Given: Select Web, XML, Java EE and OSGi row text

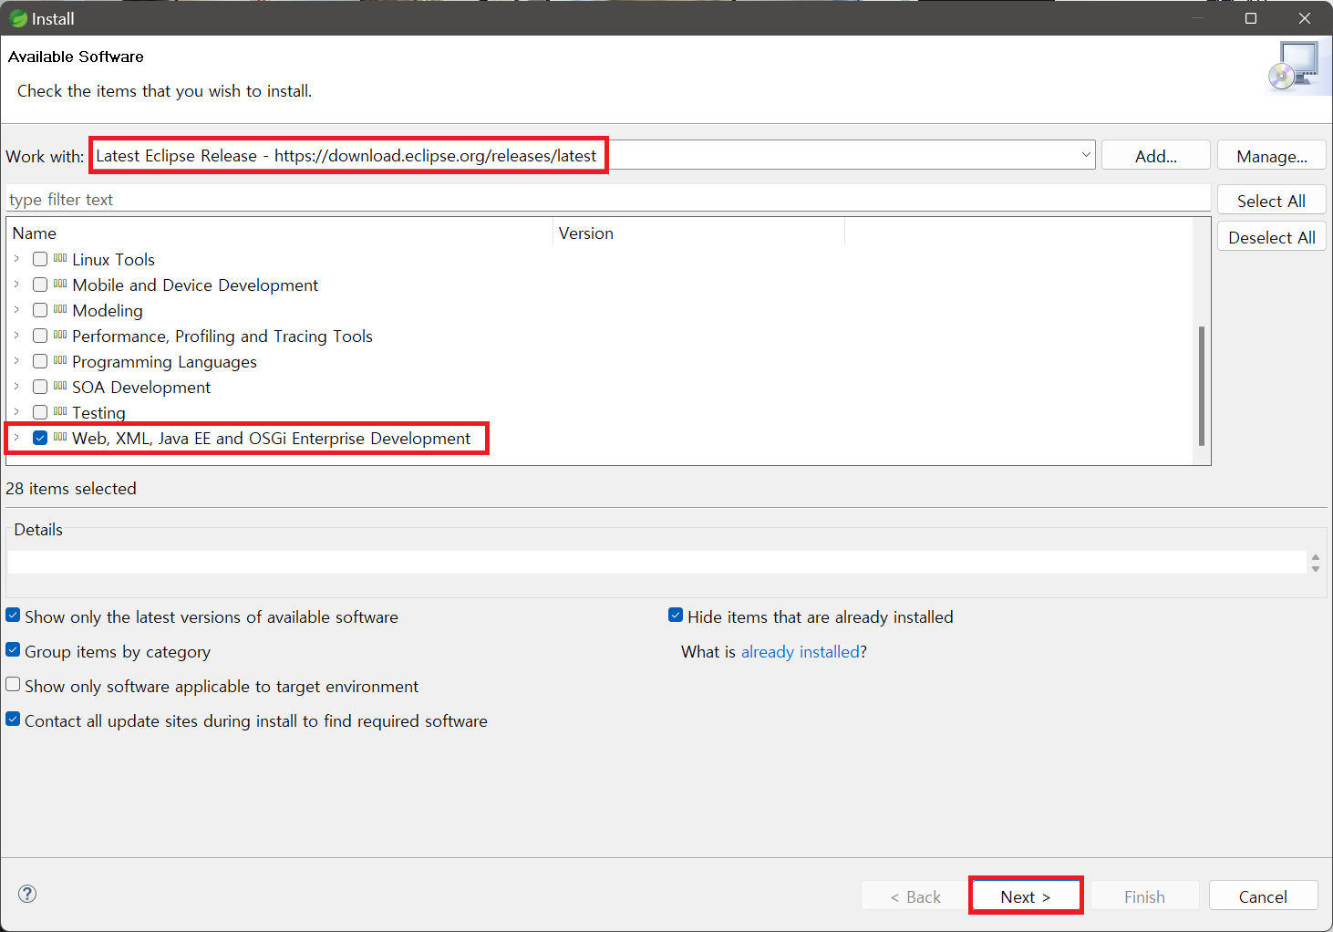Looking at the screenshot, I should pyautogui.click(x=272, y=439).
